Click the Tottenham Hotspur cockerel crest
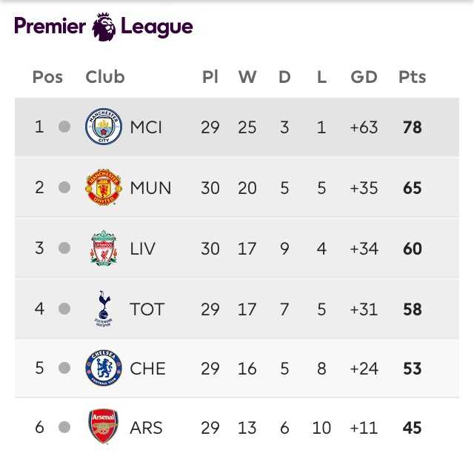The width and height of the screenshot is (474, 453). tap(104, 309)
